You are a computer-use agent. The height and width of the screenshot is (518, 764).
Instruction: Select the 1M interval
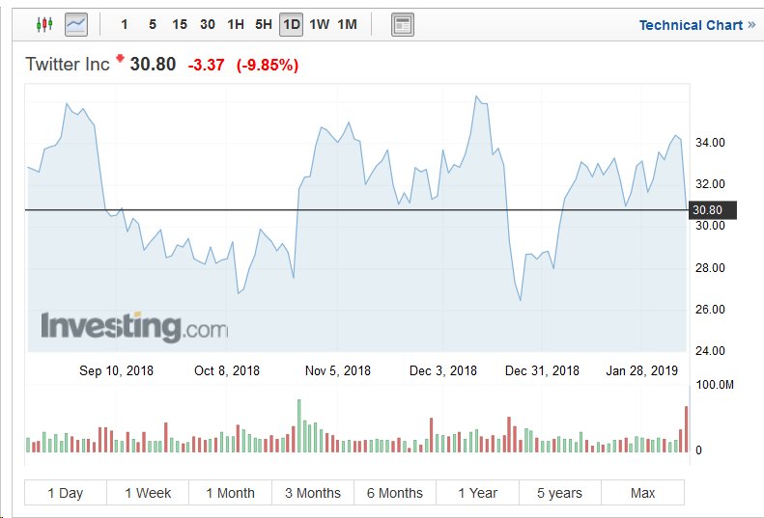(x=348, y=24)
